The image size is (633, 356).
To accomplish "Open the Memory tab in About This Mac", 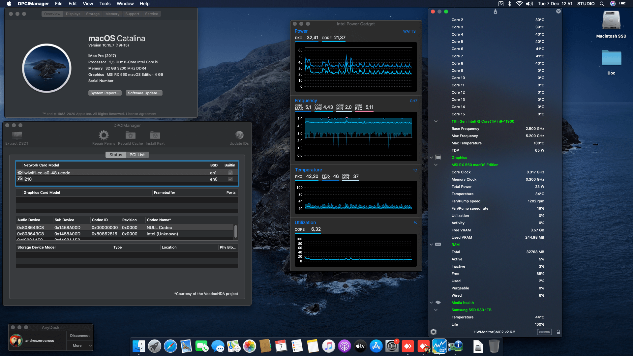I will [x=112, y=14].
